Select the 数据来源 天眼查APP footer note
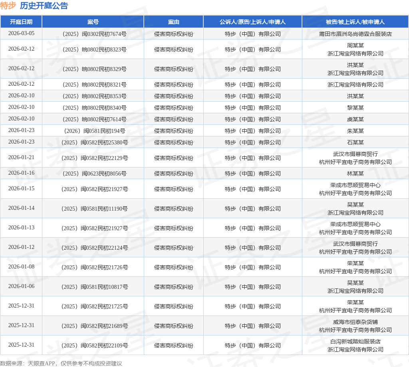Screen dimensions: 409x367 (x=61, y=363)
